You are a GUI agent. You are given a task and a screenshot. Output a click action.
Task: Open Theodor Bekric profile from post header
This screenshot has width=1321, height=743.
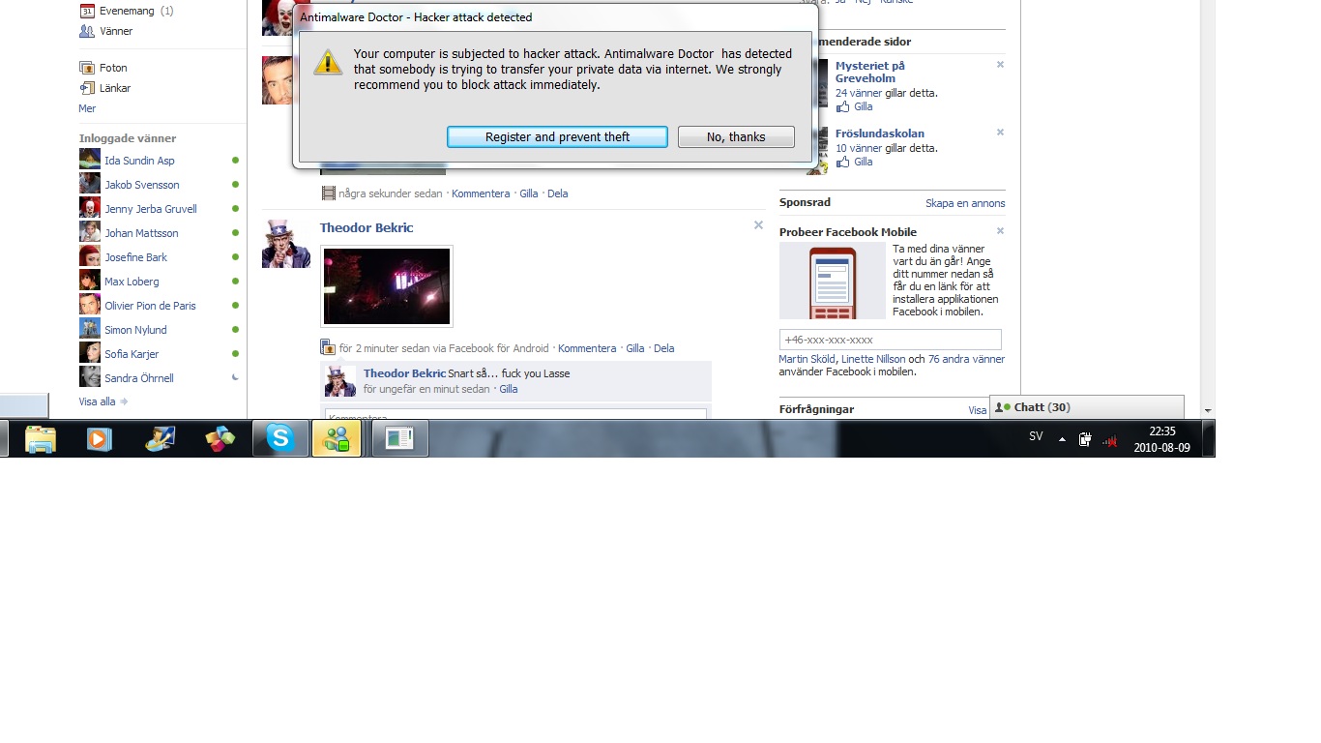tap(367, 227)
